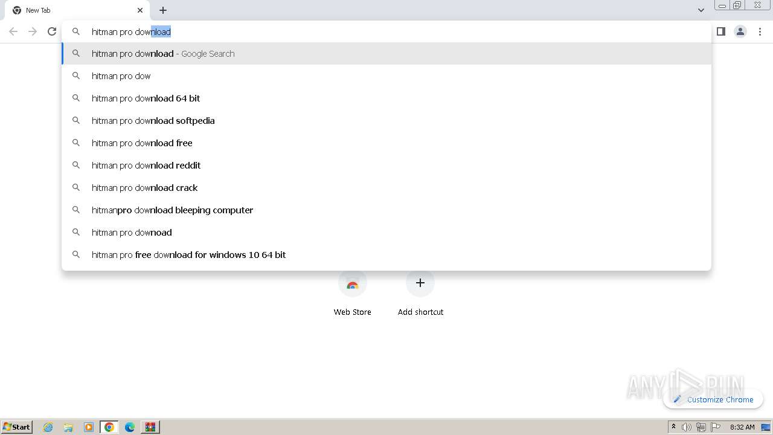Viewport: 773px width, 435px height.
Task: Go forward using the forward arrow
Action: [33, 31]
